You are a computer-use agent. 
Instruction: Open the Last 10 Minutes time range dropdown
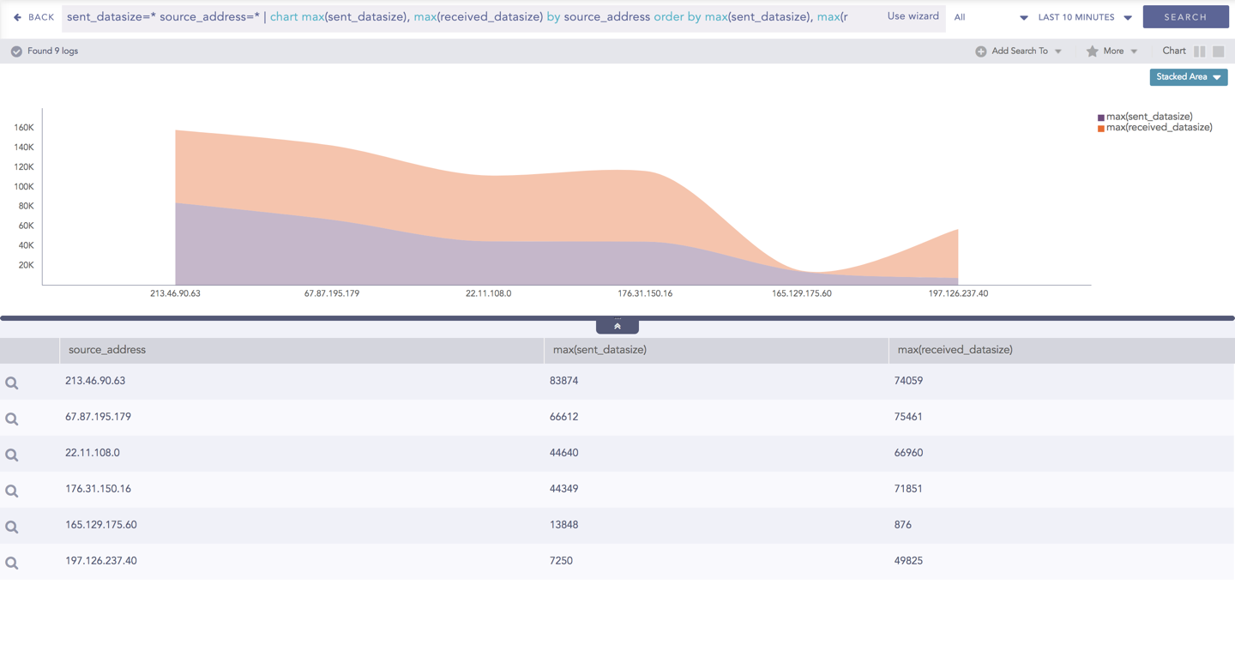click(1084, 17)
